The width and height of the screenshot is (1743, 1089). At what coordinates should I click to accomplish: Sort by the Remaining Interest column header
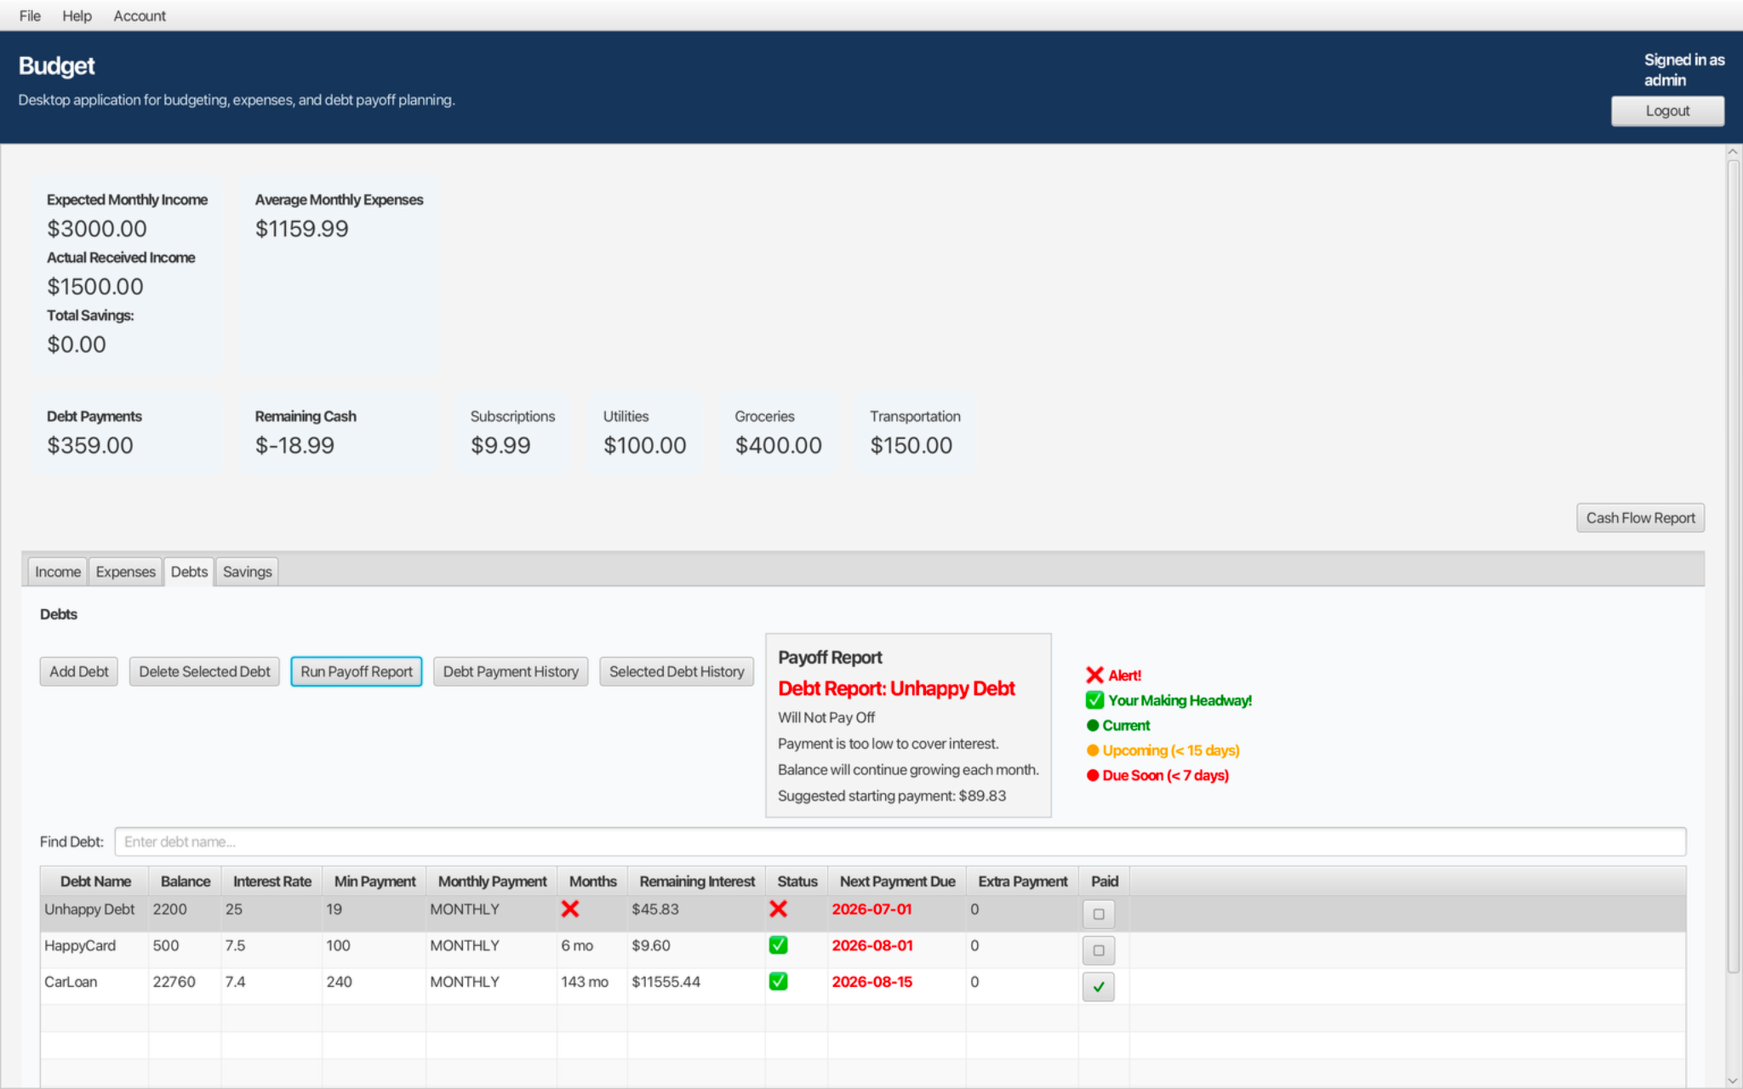click(x=697, y=881)
